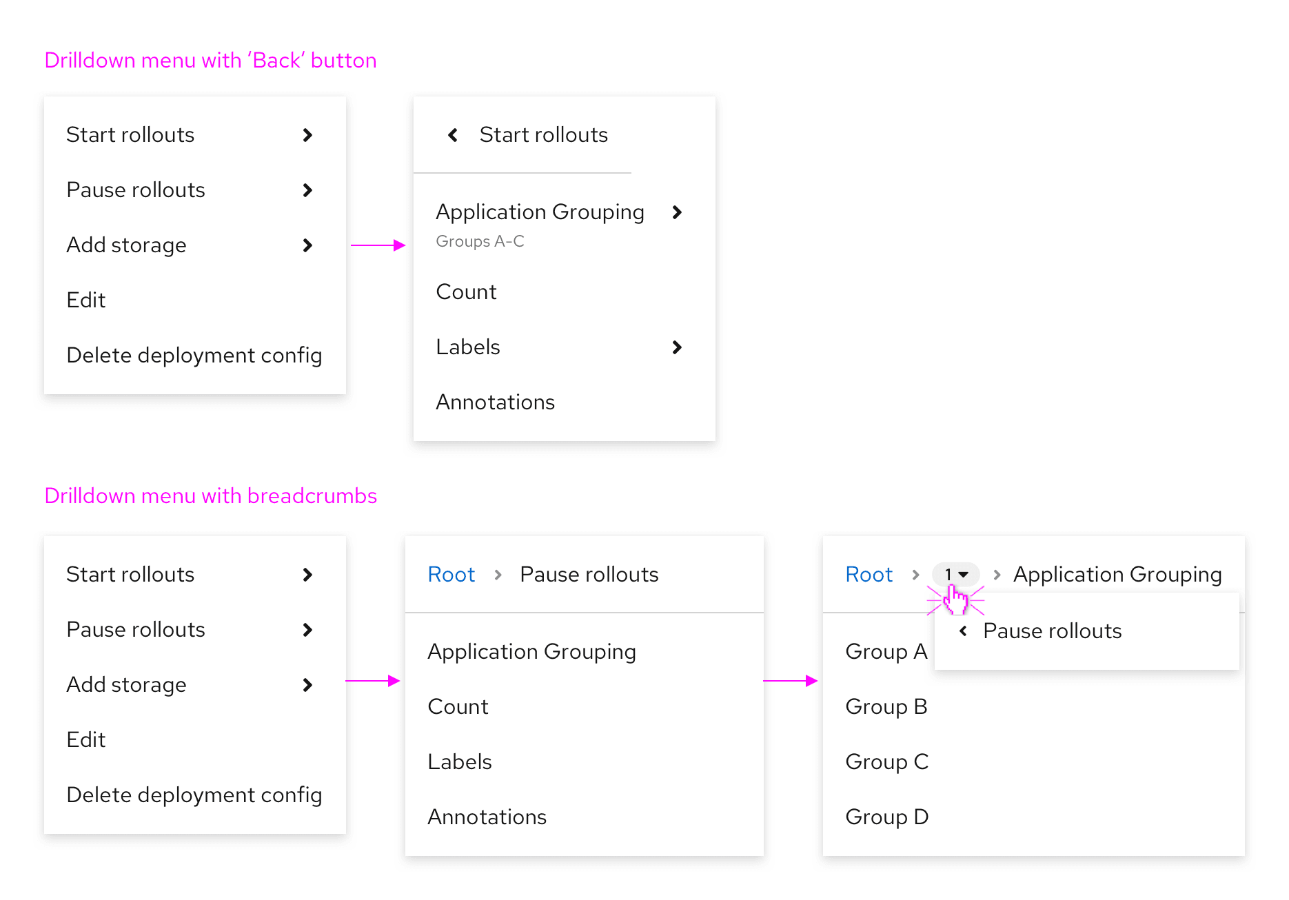Select Group D from the Application Grouping list
Screen dimensions: 1289x900
pyautogui.click(x=886, y=817)
